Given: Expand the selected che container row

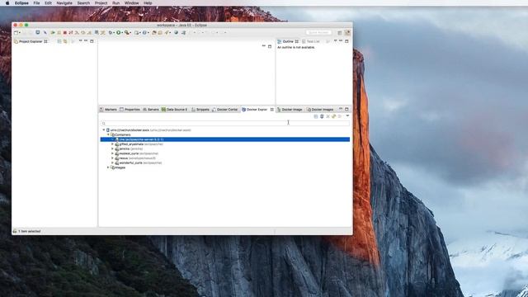Looking at the screenshot, I should [112, 139].
